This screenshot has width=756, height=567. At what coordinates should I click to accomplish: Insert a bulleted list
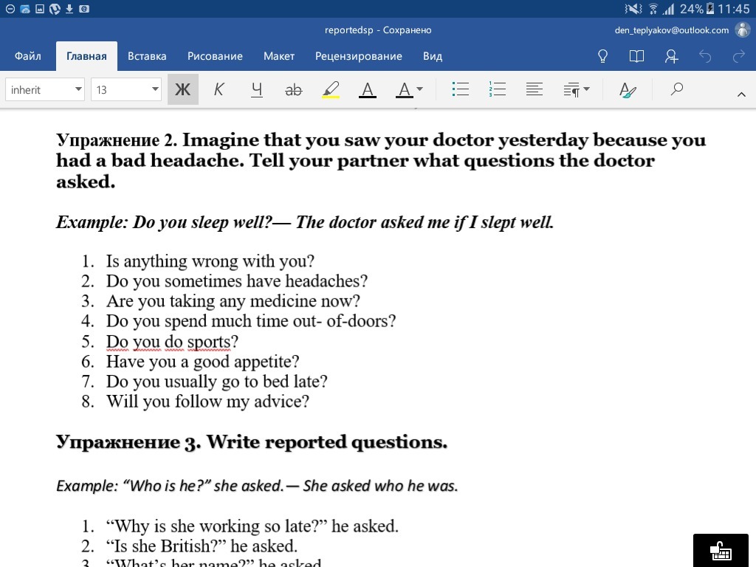tap(460, 90)
